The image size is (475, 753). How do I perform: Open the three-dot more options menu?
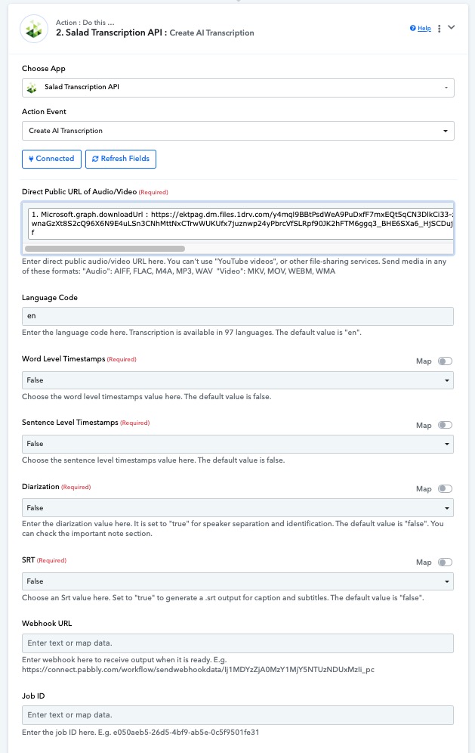click(439, 29)
